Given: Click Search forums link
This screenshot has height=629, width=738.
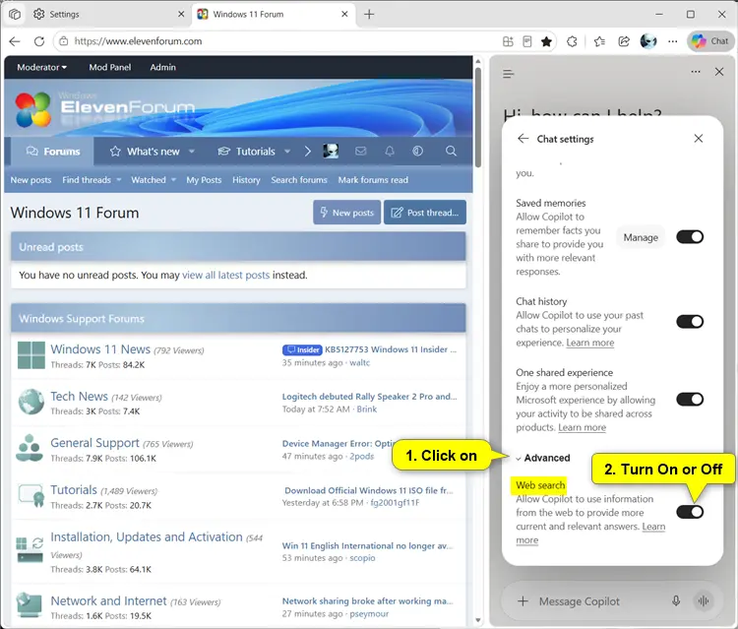Looking at the screenshot, I should 299,180.
